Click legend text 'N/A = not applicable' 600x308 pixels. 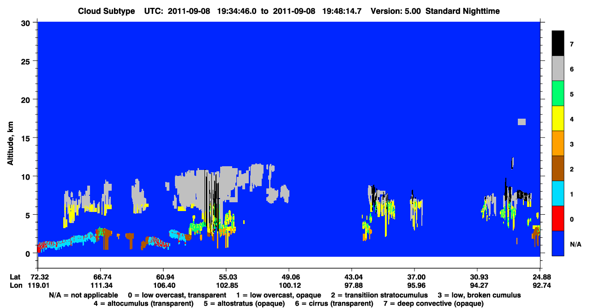coord(84,295)
